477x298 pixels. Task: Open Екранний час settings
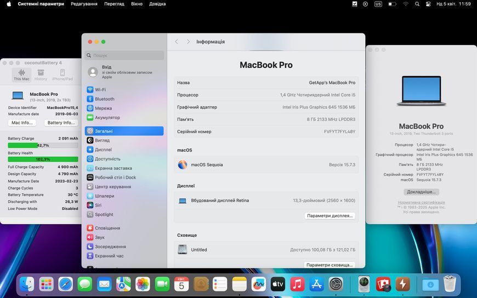coord(124,256)
